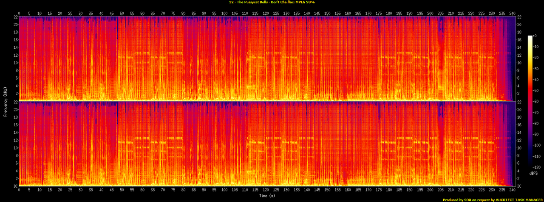Click the "-70" value on the dBFS scale

click(x=536, y=113)
